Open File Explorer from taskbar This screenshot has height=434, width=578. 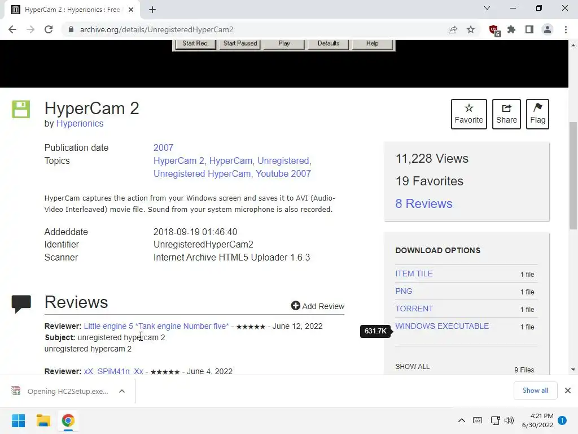[43, 420]
